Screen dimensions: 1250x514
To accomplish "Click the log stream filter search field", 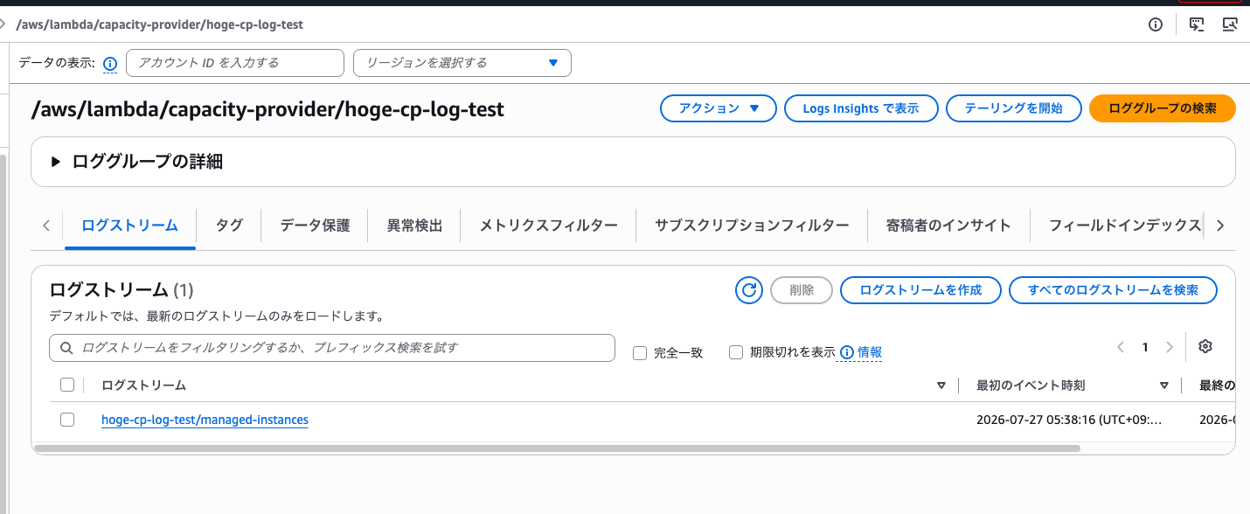I will [332, 348].
